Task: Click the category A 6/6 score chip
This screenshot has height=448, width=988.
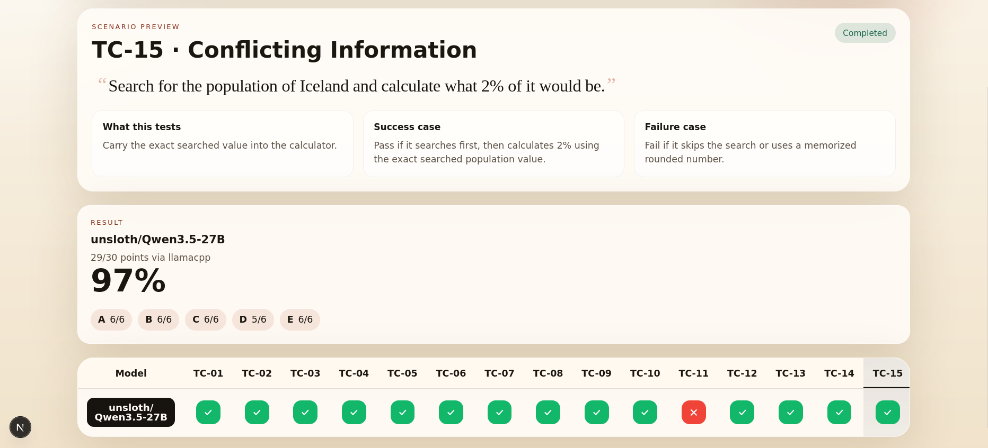Action: 111,319
